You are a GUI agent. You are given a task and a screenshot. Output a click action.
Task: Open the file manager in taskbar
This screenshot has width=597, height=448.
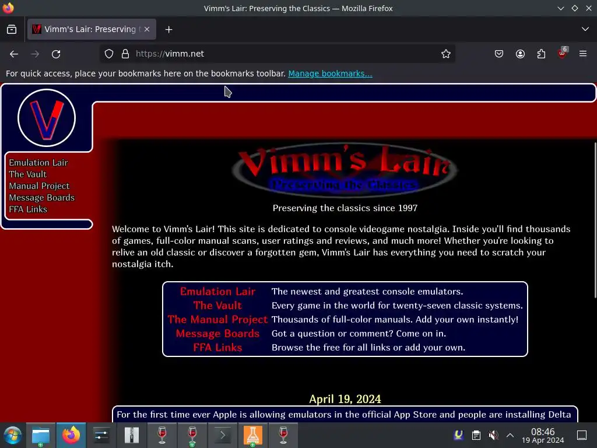pyautogui.click(x=41, y=435)
